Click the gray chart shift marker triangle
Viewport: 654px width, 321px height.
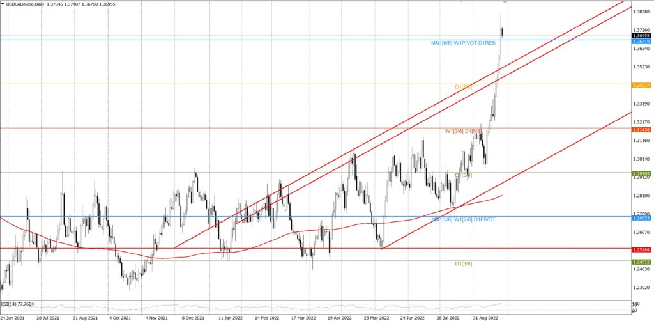click(x=505, y=3)
